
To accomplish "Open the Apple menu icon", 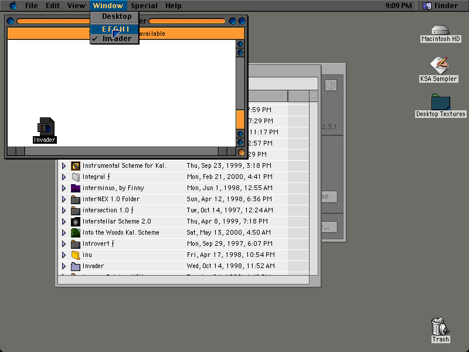I will click(13, 5).
